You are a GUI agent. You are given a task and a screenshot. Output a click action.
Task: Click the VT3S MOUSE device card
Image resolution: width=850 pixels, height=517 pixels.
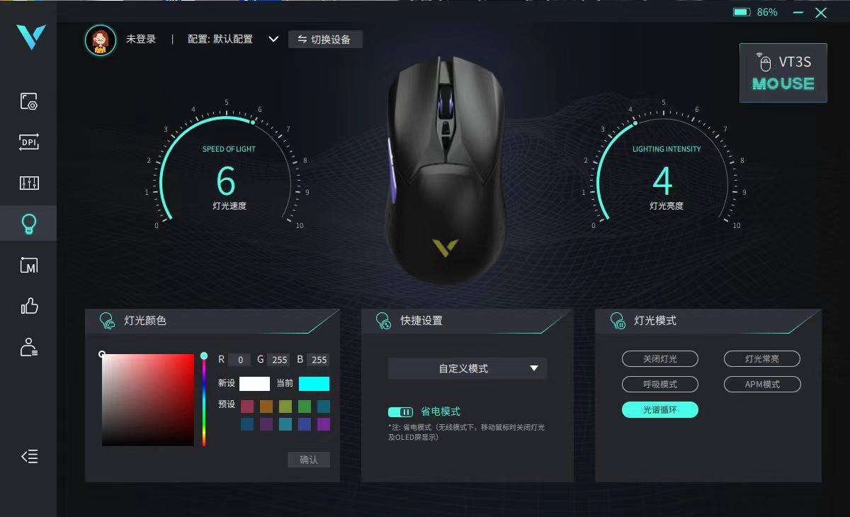point(783,73)
